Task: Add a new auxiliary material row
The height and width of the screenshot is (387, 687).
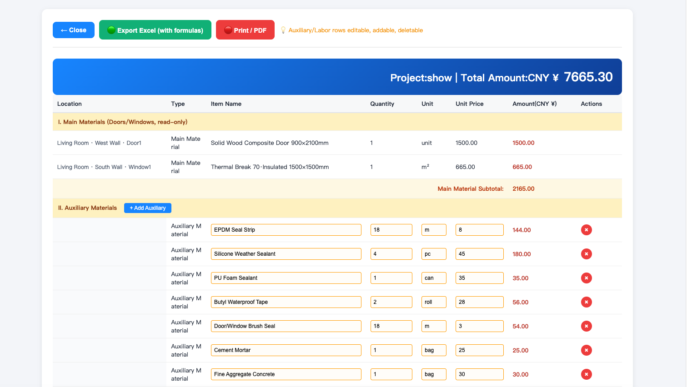Action: coord(148,208)
